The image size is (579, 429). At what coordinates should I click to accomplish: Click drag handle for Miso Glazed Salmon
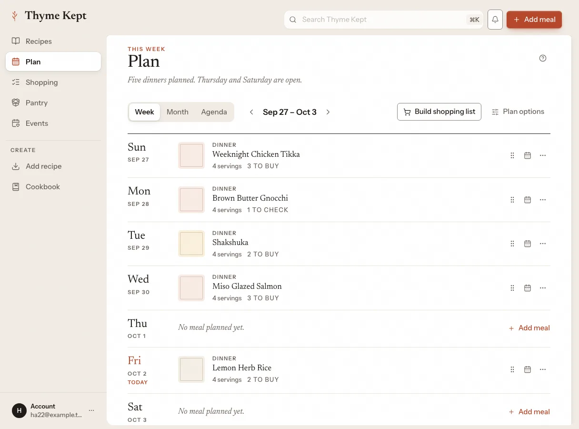[512, 288]
